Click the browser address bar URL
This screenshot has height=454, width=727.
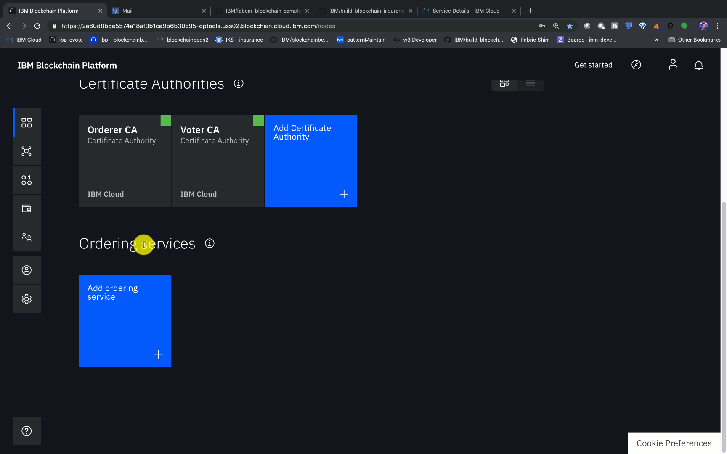[x=198, y=26]
